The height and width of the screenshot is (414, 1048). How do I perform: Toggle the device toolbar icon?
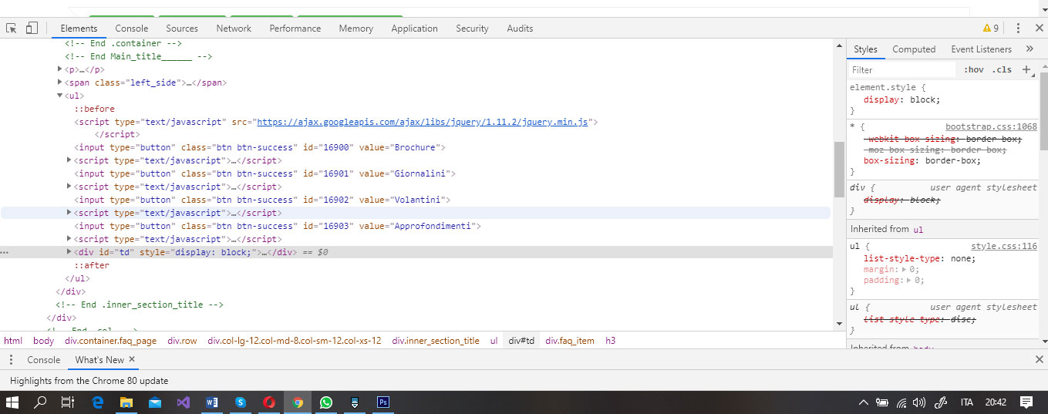pyautogui.click(x=32, y=28)
